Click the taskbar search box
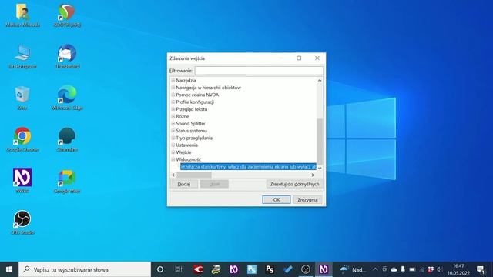This screenshot has width=493, height=277. click(x=85, y=269)
